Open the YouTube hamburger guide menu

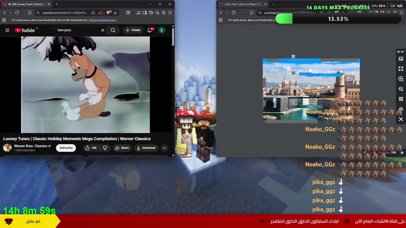[7, 30]
